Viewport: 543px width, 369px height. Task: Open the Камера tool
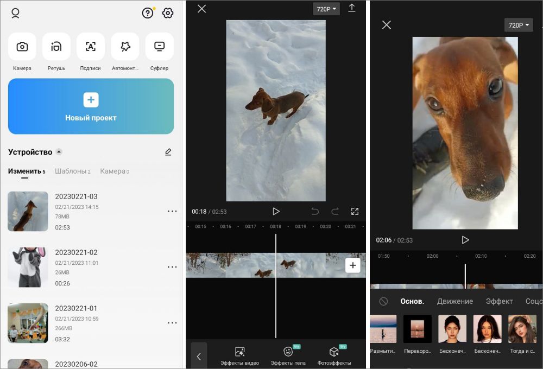coord(22,47)
